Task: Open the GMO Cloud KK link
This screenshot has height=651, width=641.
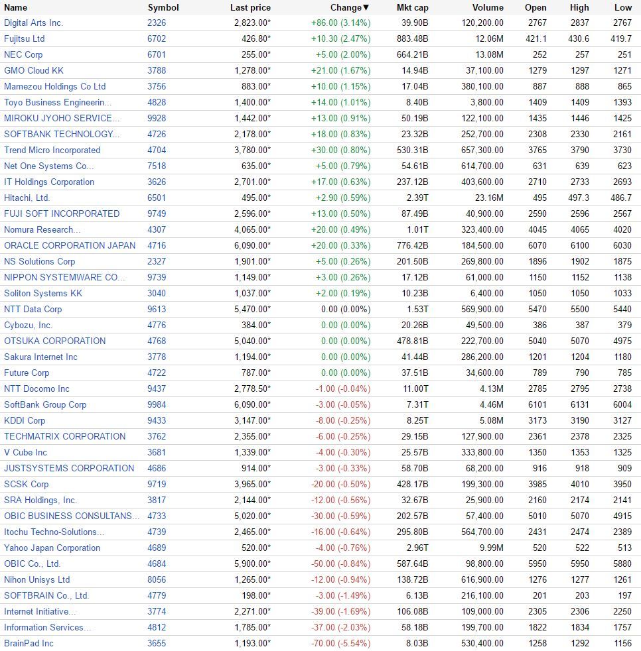Action: coord(34,70)
